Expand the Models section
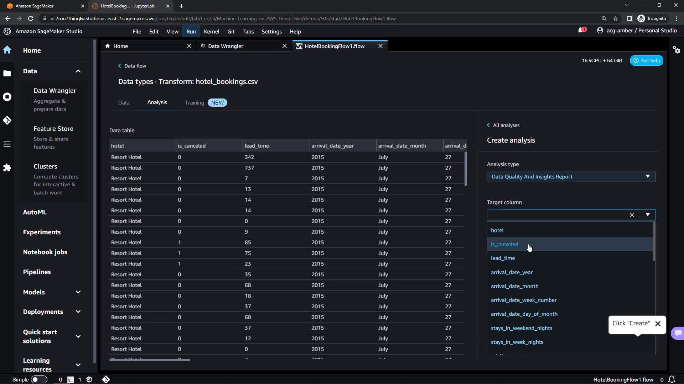Image resolution: width=684 pixels, height=384 pixels. 78,292
